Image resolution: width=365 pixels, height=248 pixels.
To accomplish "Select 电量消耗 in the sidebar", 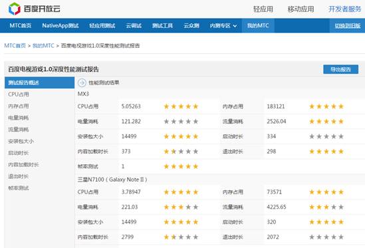I will coord(19,118).
